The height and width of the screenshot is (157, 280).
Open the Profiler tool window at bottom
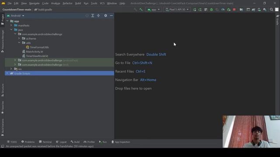click(x=89, y=142)
